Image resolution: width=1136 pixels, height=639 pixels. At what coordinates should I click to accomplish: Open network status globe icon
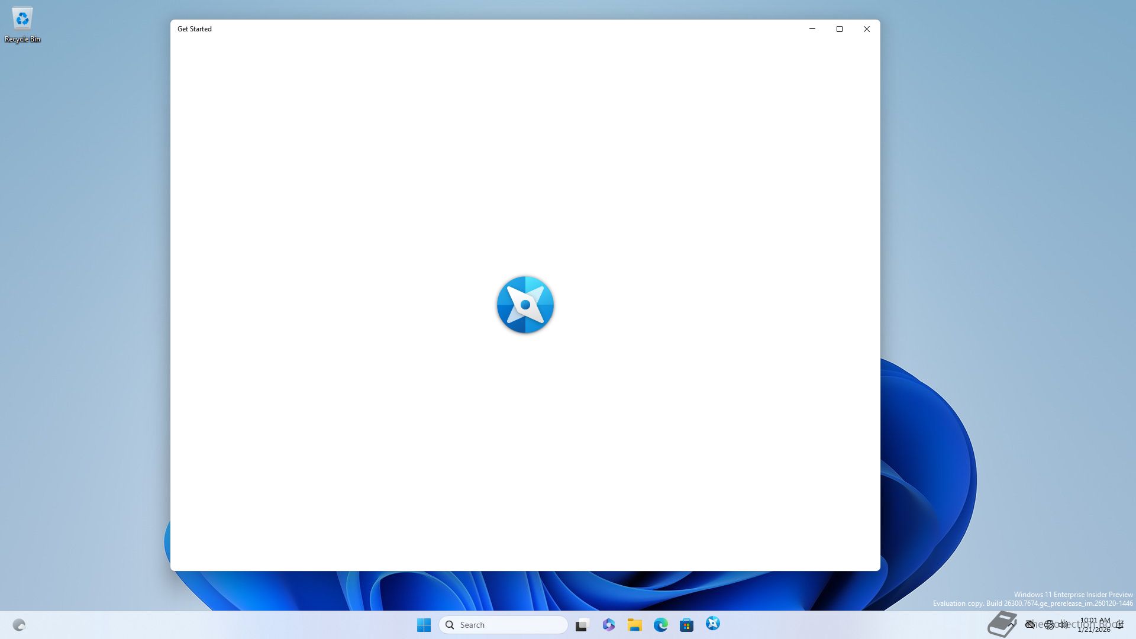pos(1049,625)
